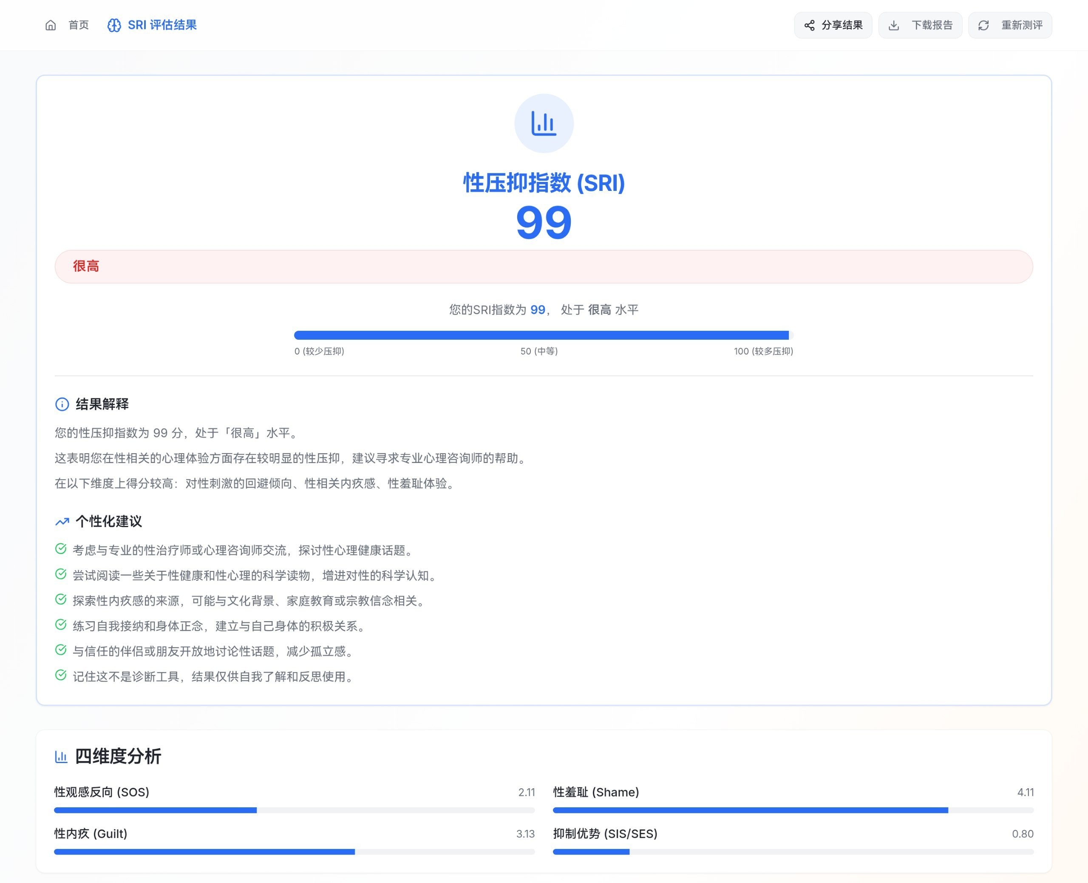
Task: Click the share icon in 分享结果
Action: click(x=809, y=25)
